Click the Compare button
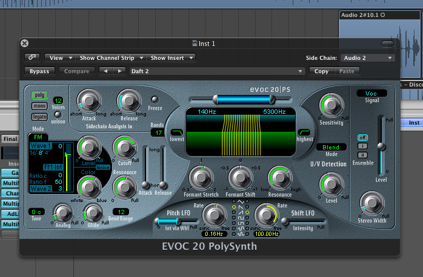Screen dimensions: 423x277 point(76,71)
